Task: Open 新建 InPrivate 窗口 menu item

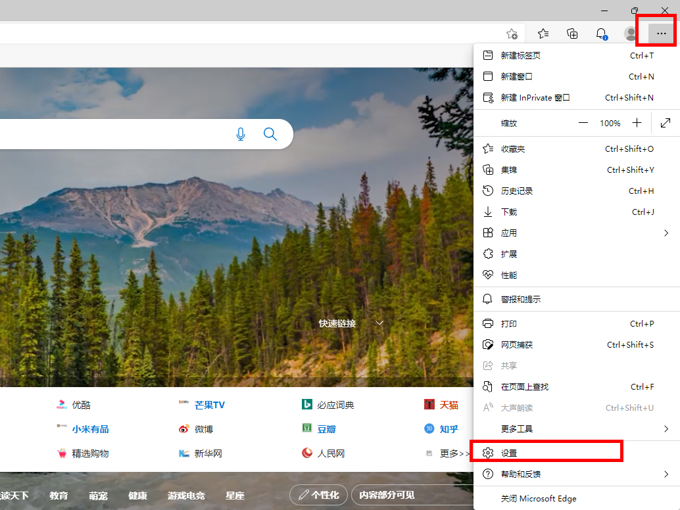Action: pyautogui.click(x=535, y=97)
